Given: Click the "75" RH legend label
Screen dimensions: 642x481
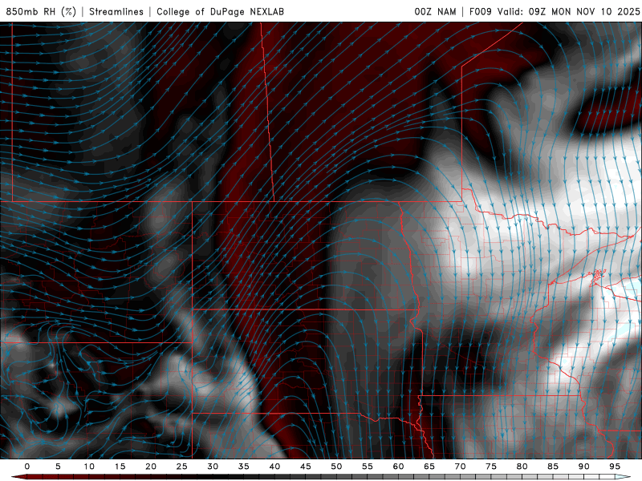Looking at the screenshot, I should tap(491, 467).
